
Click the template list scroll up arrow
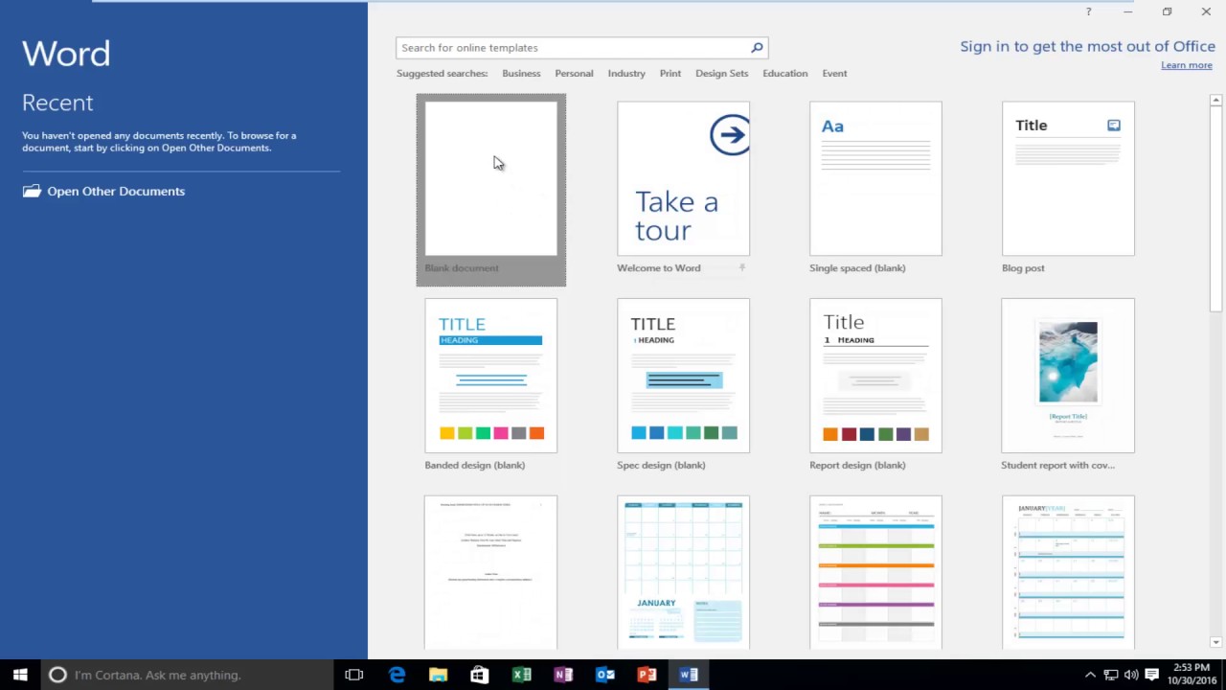[x=1215, y=100]
